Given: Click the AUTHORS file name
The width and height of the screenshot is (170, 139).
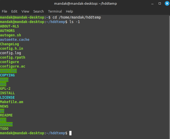Looking at the screenshot, I should click(7, 31).
